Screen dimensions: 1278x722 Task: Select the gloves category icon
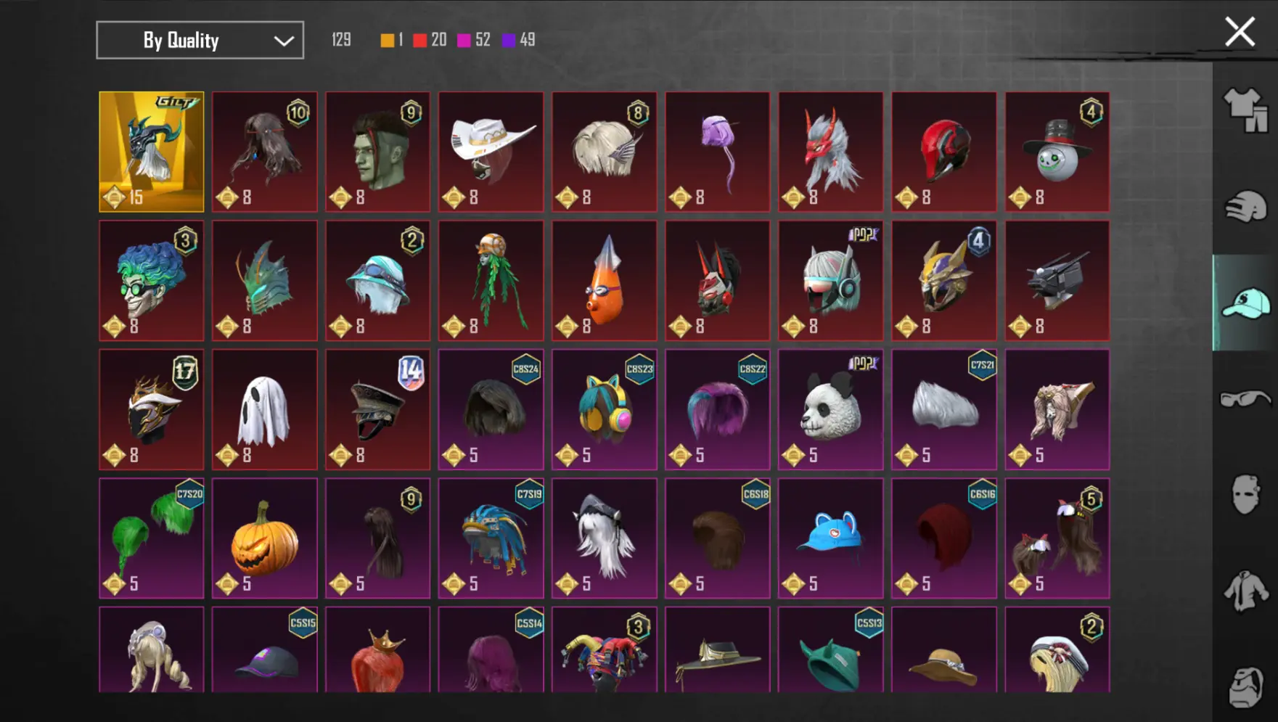coord(1245,207)
